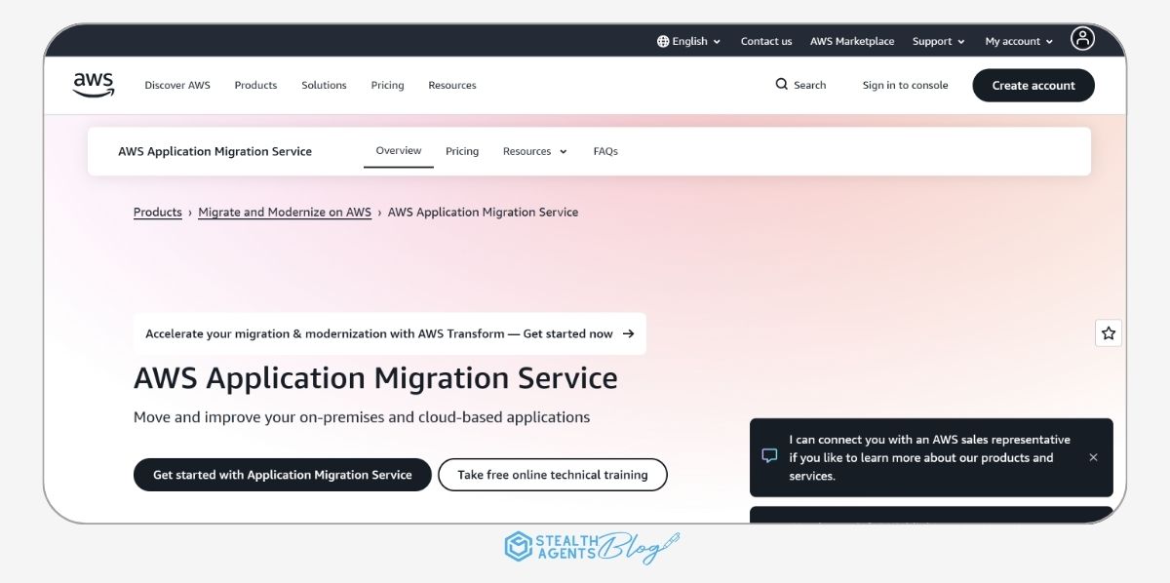Click the Create account button
This screenshot has height=583, width=1170.
(1033, 85)
